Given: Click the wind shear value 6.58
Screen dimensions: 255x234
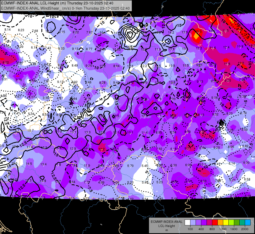Looking at the screenshot, I should [x=247, y=179].
